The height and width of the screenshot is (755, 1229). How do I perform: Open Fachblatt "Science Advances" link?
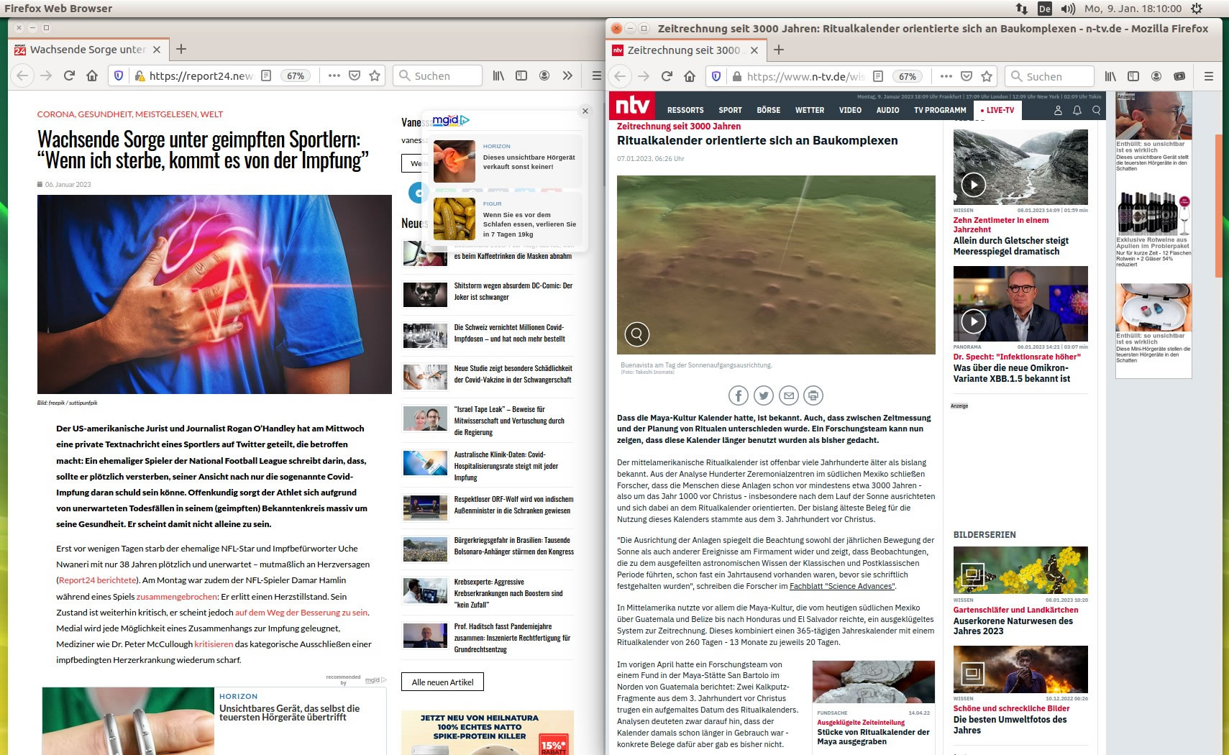pyautogui.click(x=842, y=586)
